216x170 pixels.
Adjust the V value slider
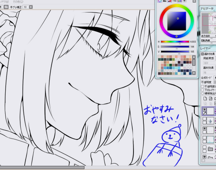175,51
